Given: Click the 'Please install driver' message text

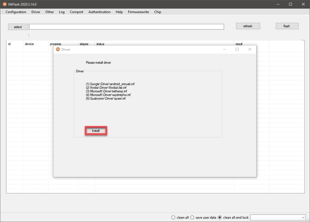Looking at the screenshot, I should point(99,63).
